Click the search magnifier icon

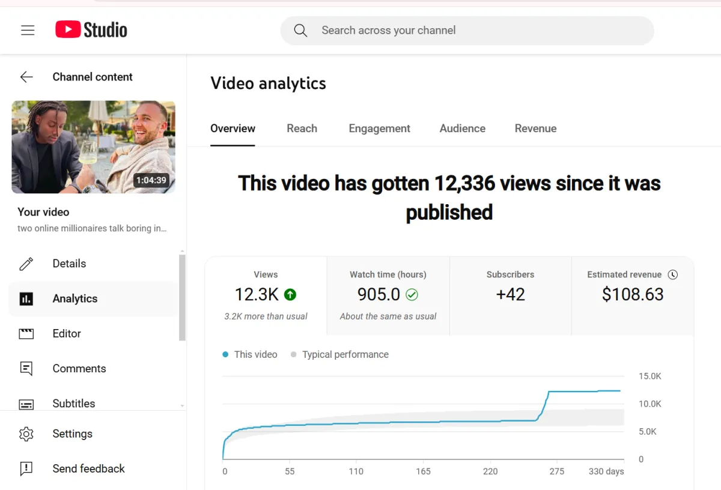[x=300, y=31]
